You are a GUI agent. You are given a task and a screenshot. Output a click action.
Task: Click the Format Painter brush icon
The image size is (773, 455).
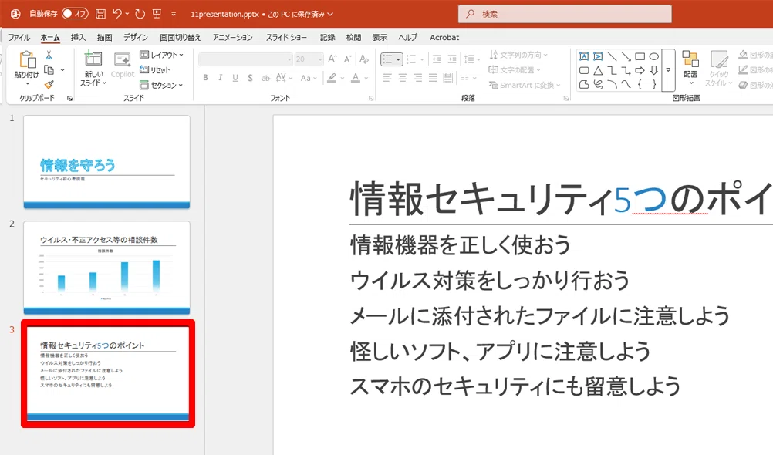coord(49,85)
